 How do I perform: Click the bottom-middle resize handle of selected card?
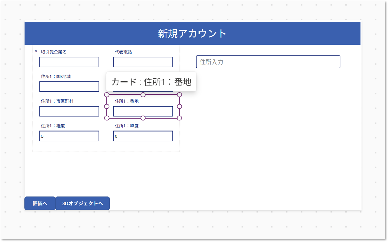(143, 118)
